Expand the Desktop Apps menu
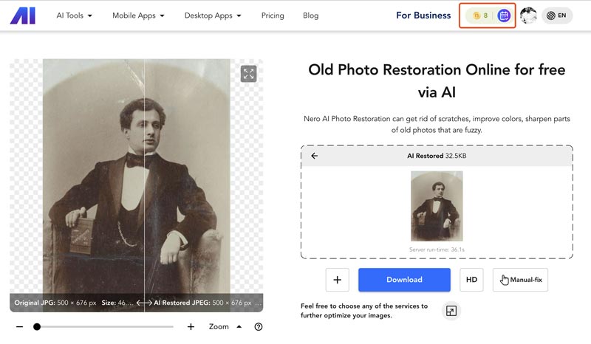 click(213, 16)
